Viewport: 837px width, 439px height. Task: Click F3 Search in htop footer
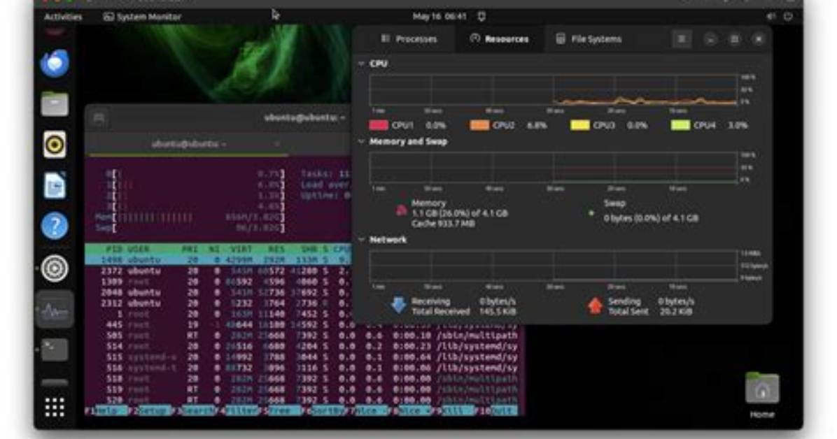pyautogui.click(x=193, y=411)
